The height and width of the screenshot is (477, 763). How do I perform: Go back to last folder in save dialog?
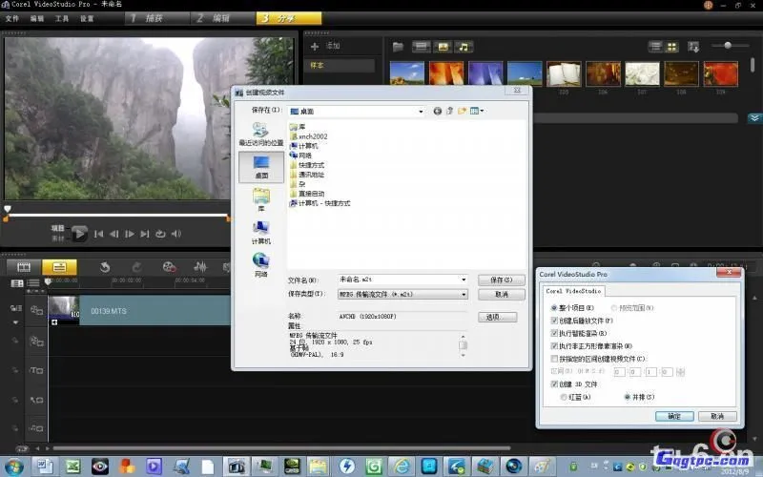438,111
